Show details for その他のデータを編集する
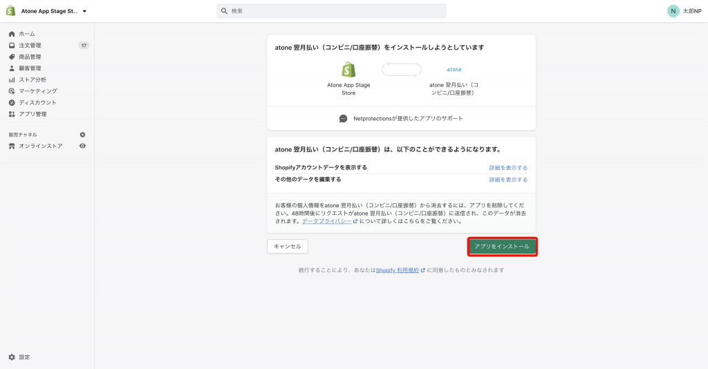This screenshot has width=708, height=369. (508, 180)
